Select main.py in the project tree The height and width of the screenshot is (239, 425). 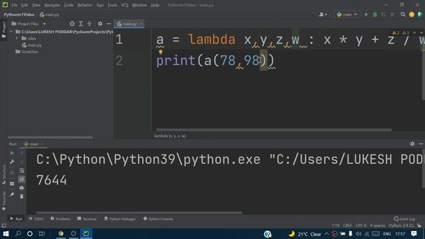point(32,45)
